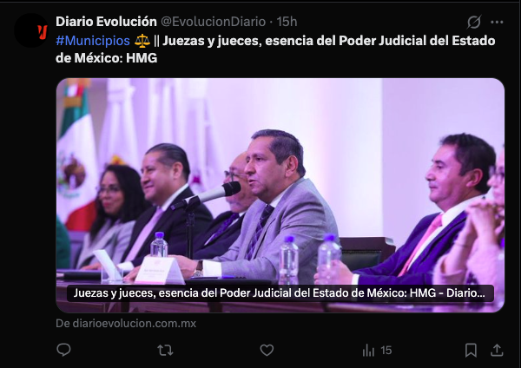
Task: Reply to the Diario Evolución post
Action: pyautogui.click(x=63, y=350)
